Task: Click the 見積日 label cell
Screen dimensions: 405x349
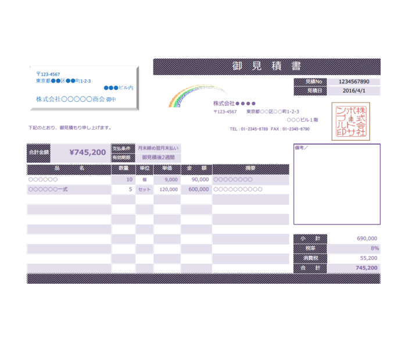Action: [x=310, y=91]
